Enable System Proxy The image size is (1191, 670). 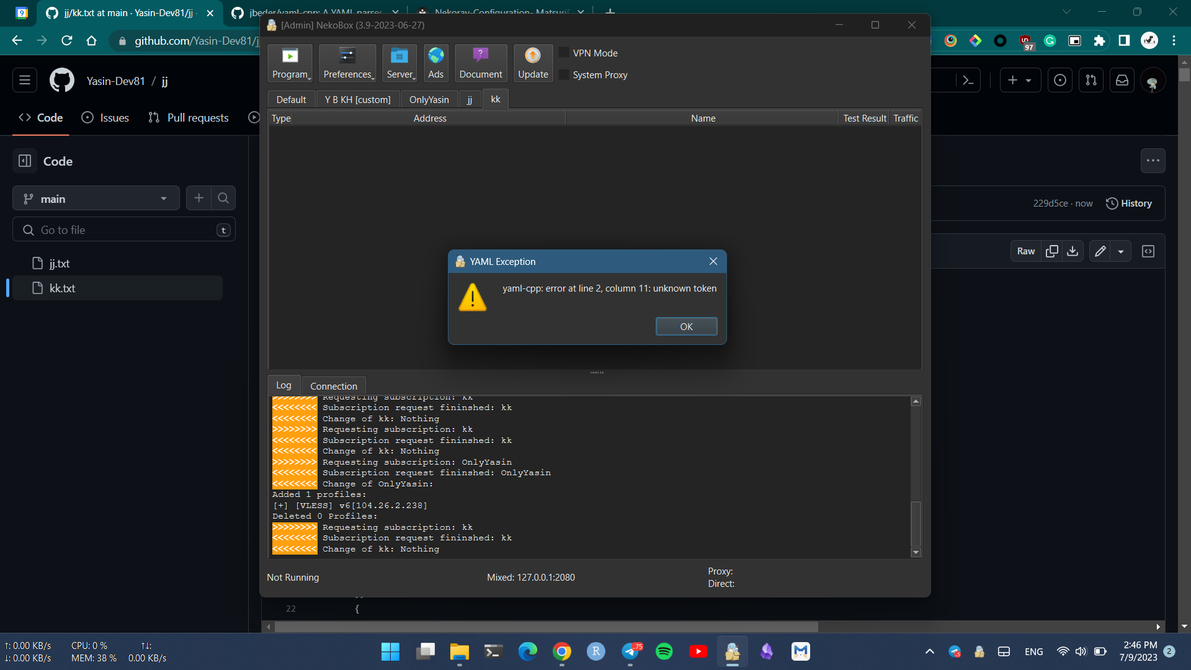pyautogui.click(x=563, y=74)
